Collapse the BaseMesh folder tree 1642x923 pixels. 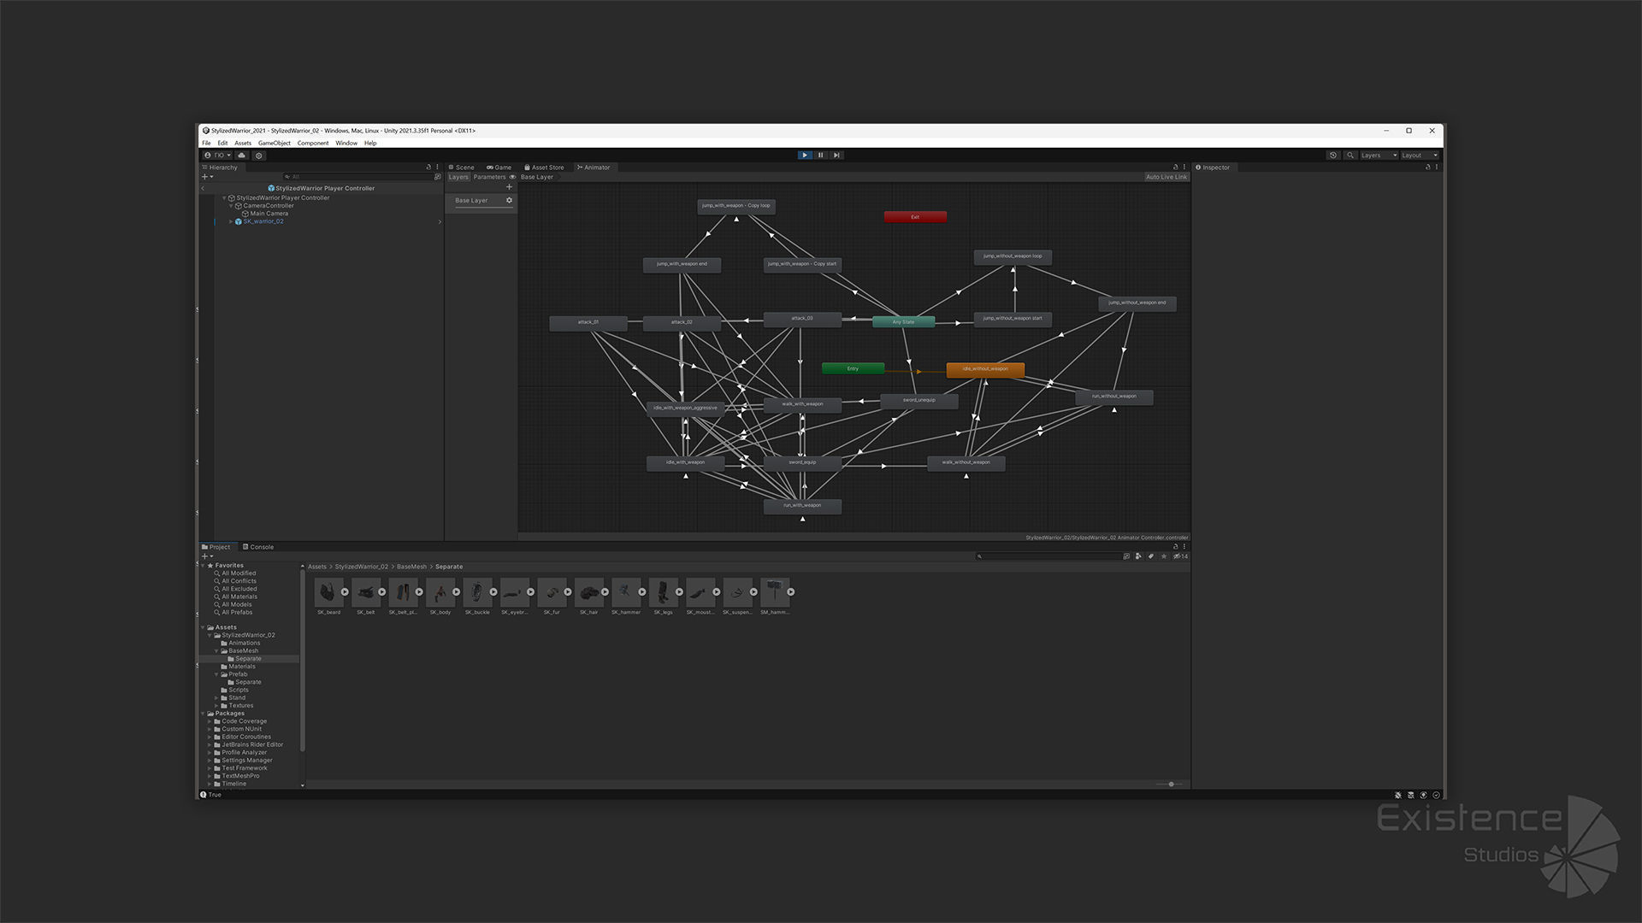216,651
